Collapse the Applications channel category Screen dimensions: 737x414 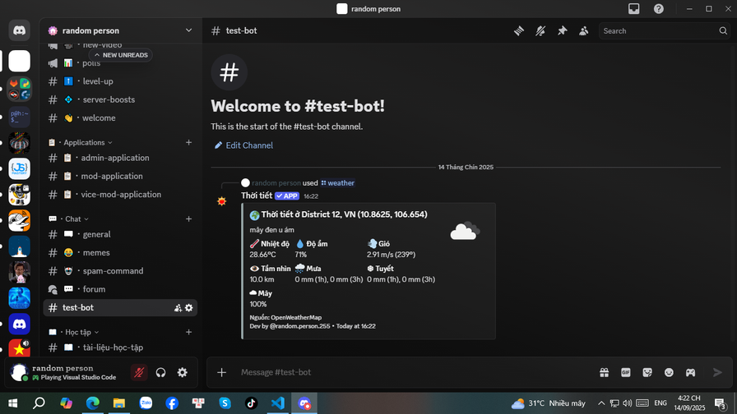pos(84,142)
